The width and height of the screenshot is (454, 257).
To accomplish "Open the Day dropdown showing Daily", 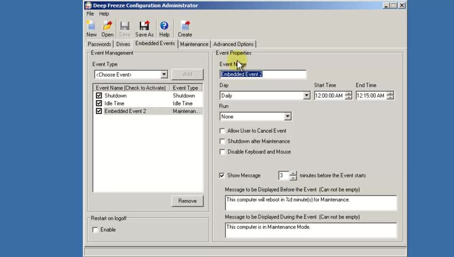I will [306, 95].
